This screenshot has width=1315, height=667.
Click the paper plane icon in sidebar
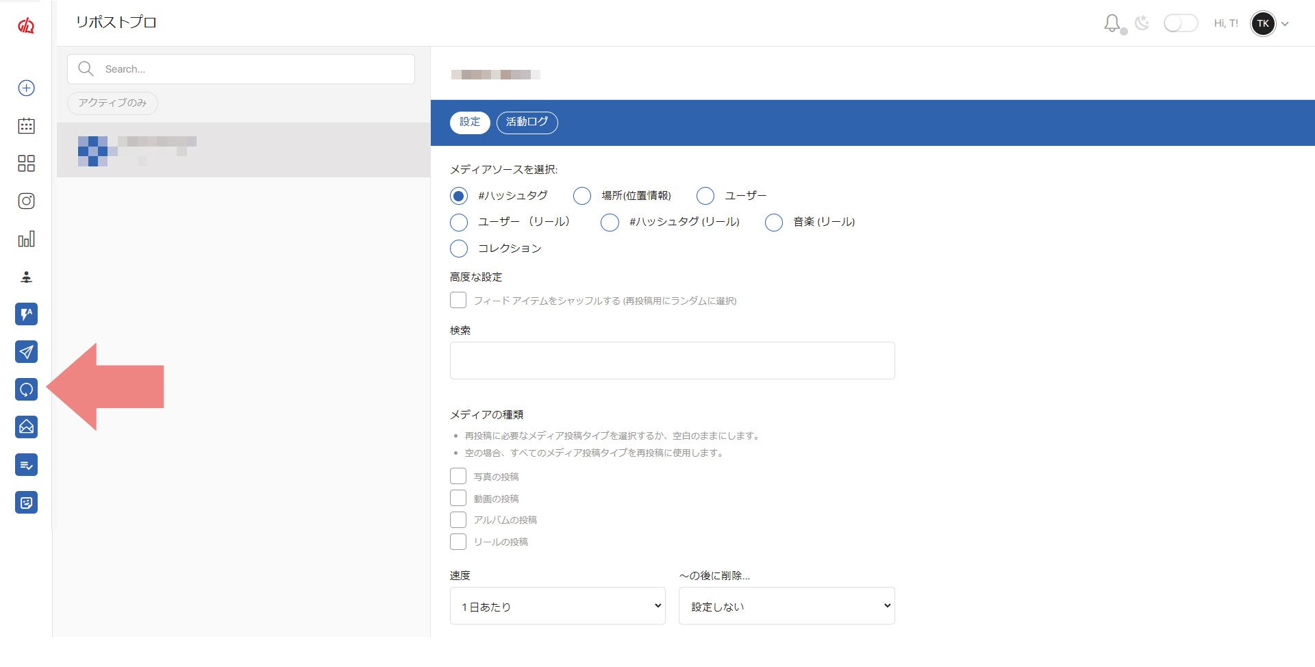tap(26, 352)
